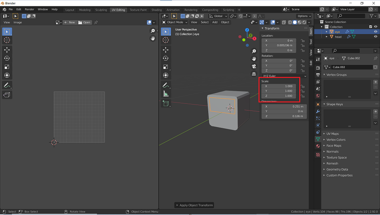This screenshot has height=215, width=380.
Task: Toggle X-ray mode in viewport header
Action: pos(284,22)
